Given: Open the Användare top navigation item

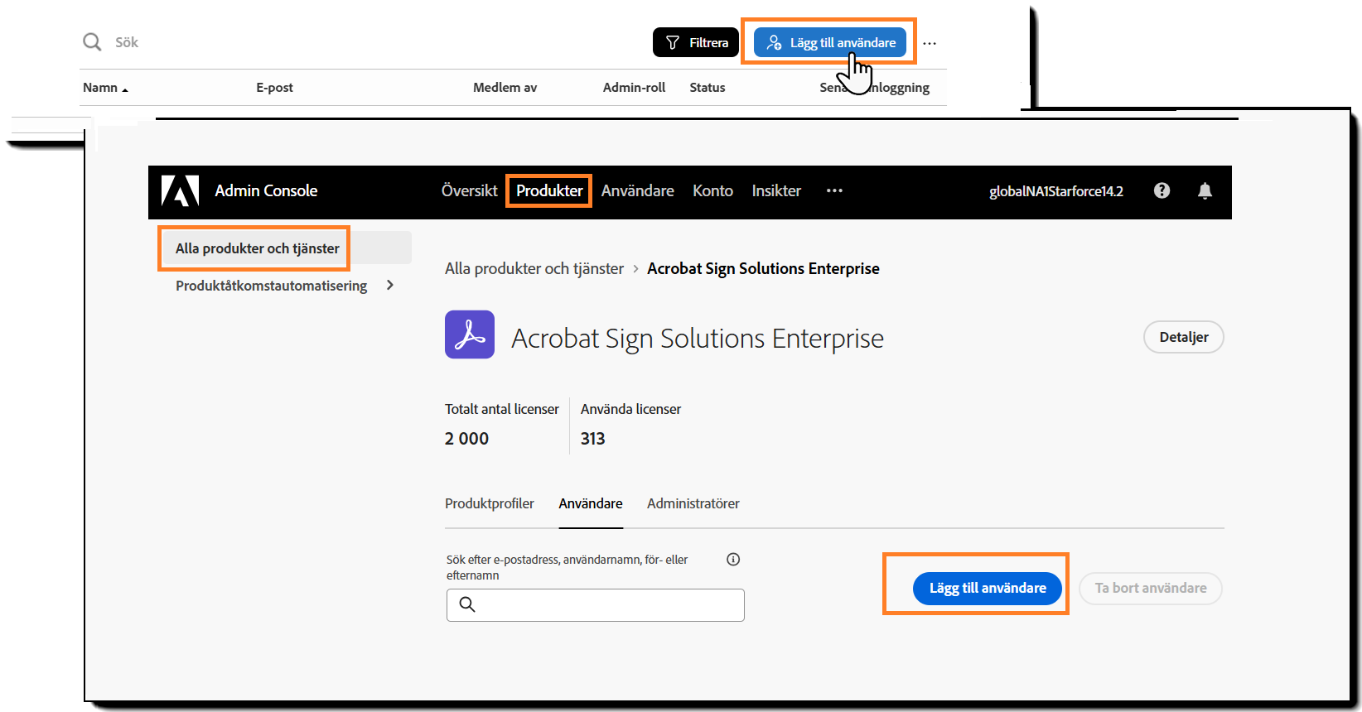Looking at the screenshot, I should [x=637, y=190].
